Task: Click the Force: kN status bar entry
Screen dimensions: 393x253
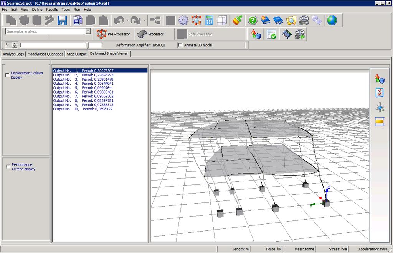Action: (x=267, y=249)
